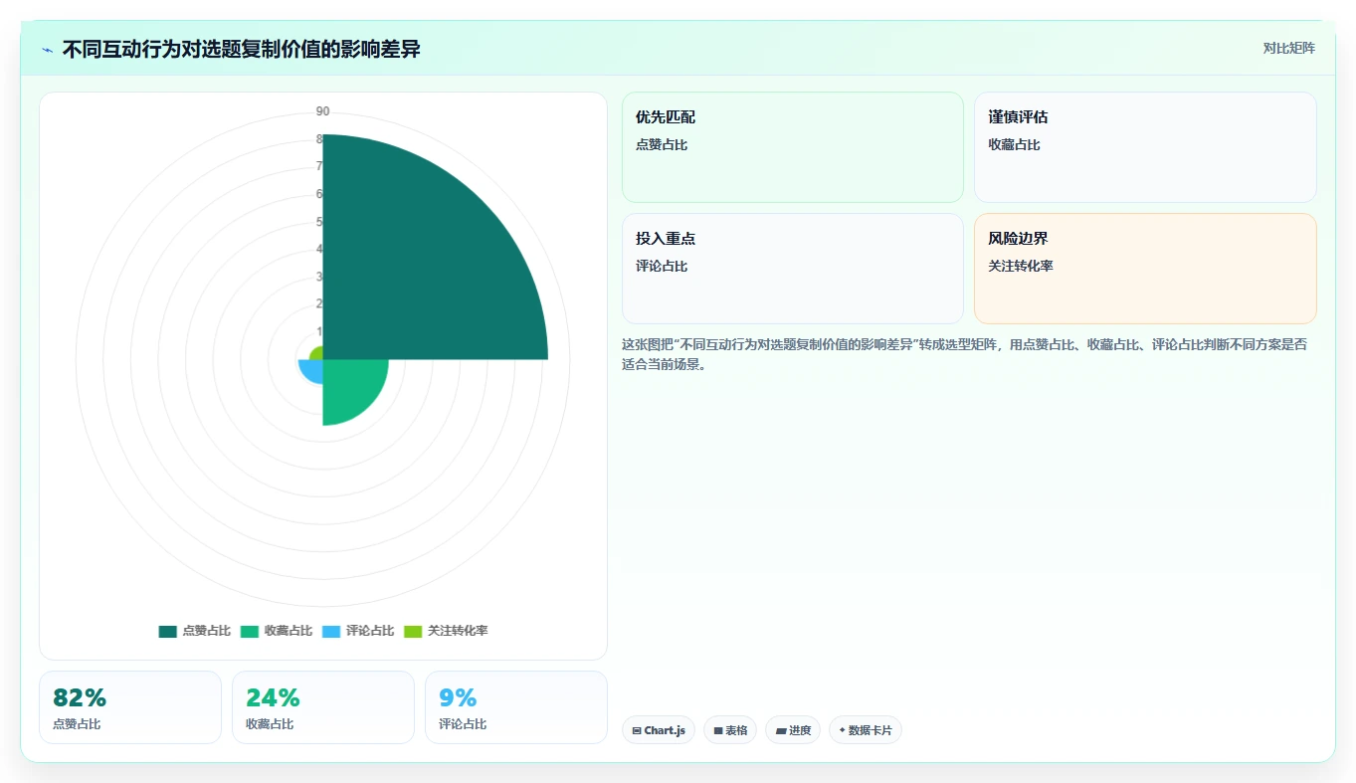Click the 9% 评论占比 stat card
This screenshot has width=1356, height=783.
pos(516,707)
